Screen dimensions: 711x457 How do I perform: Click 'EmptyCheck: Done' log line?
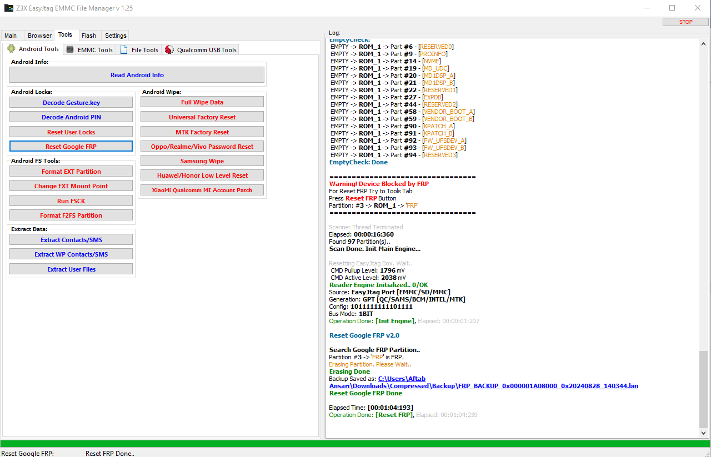(358, 162)
